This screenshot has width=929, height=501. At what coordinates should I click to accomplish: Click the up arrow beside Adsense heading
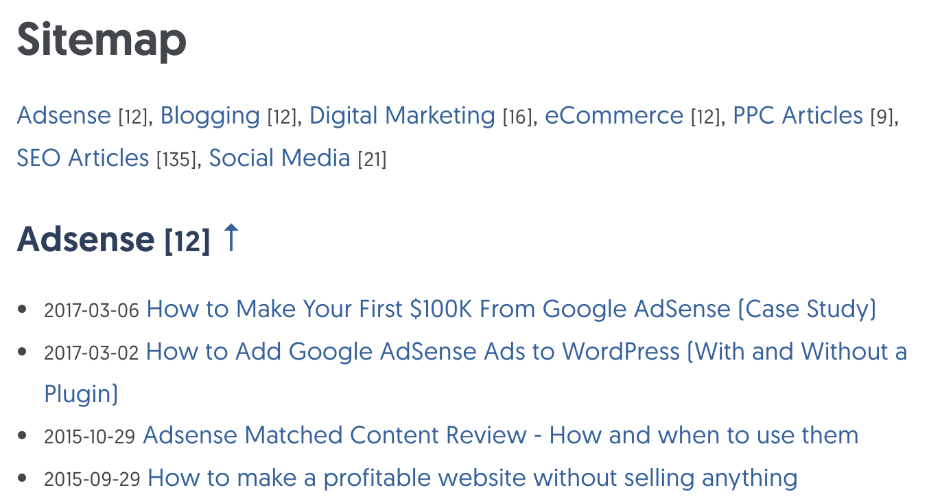[231, 238]
